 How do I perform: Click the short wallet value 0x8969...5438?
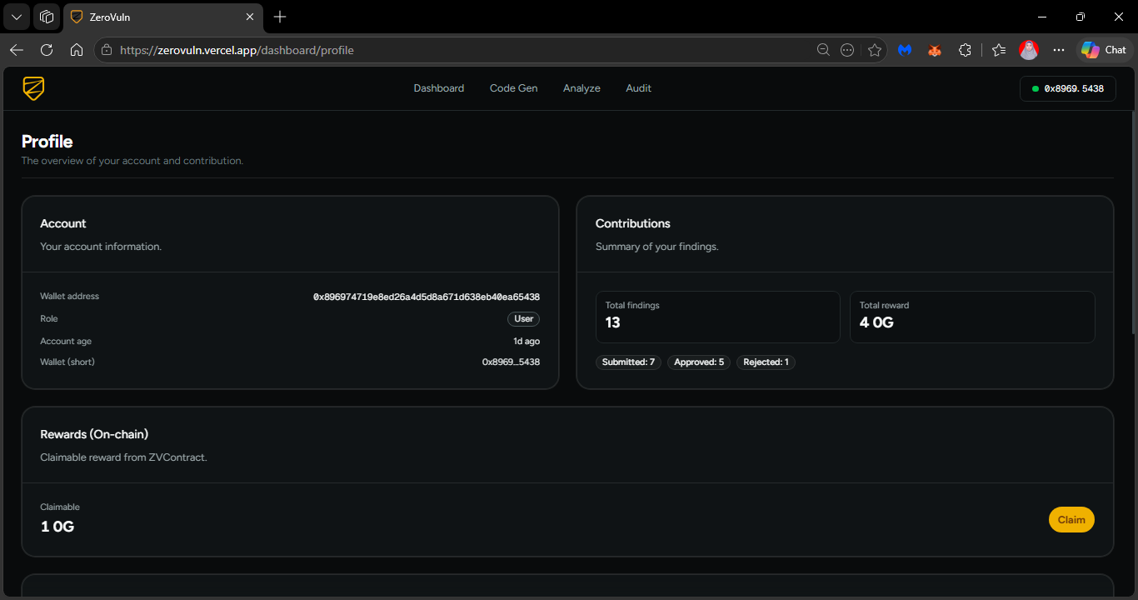point(511,362)
